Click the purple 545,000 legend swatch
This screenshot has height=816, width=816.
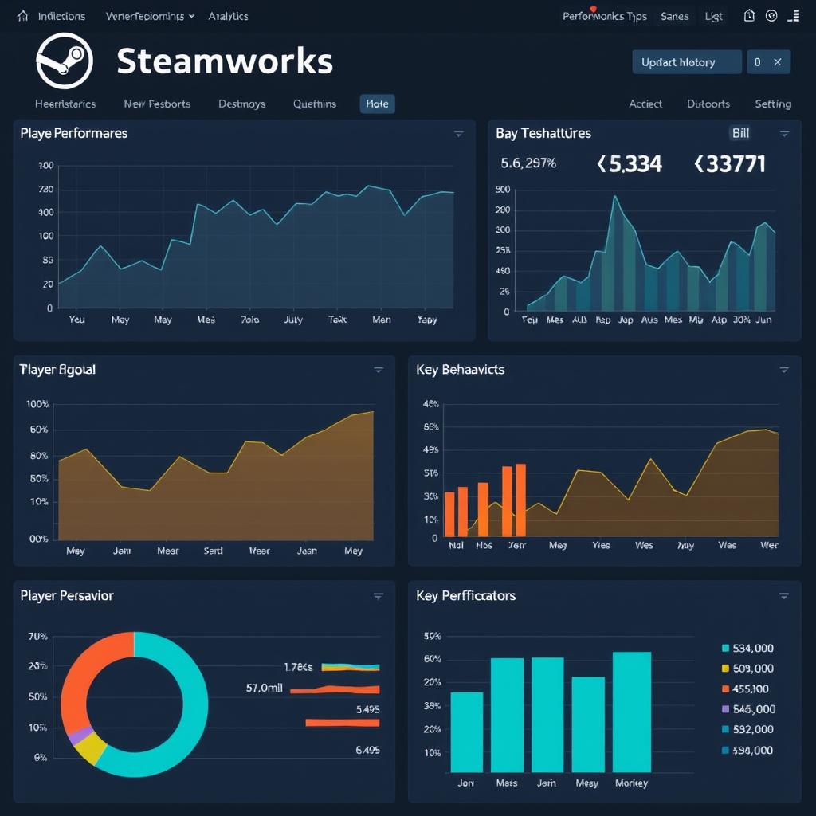pyautogui.click(x=725, y=708)
